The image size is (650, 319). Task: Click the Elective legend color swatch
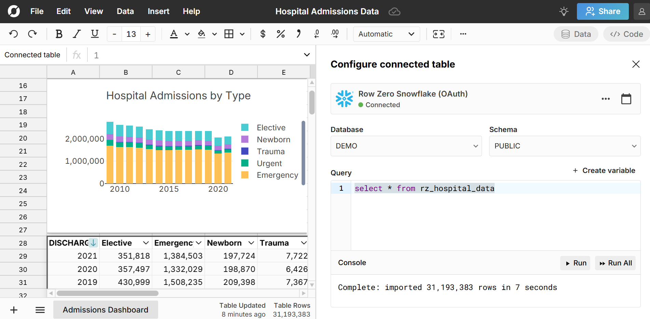[245, 128]
